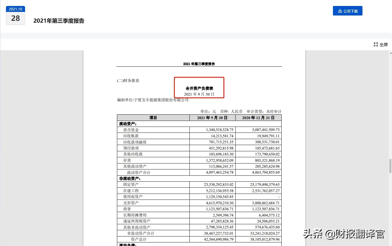Click the page vertical scrollbar thumb
The width and height of the screenshot is (392, 246).
390,166
